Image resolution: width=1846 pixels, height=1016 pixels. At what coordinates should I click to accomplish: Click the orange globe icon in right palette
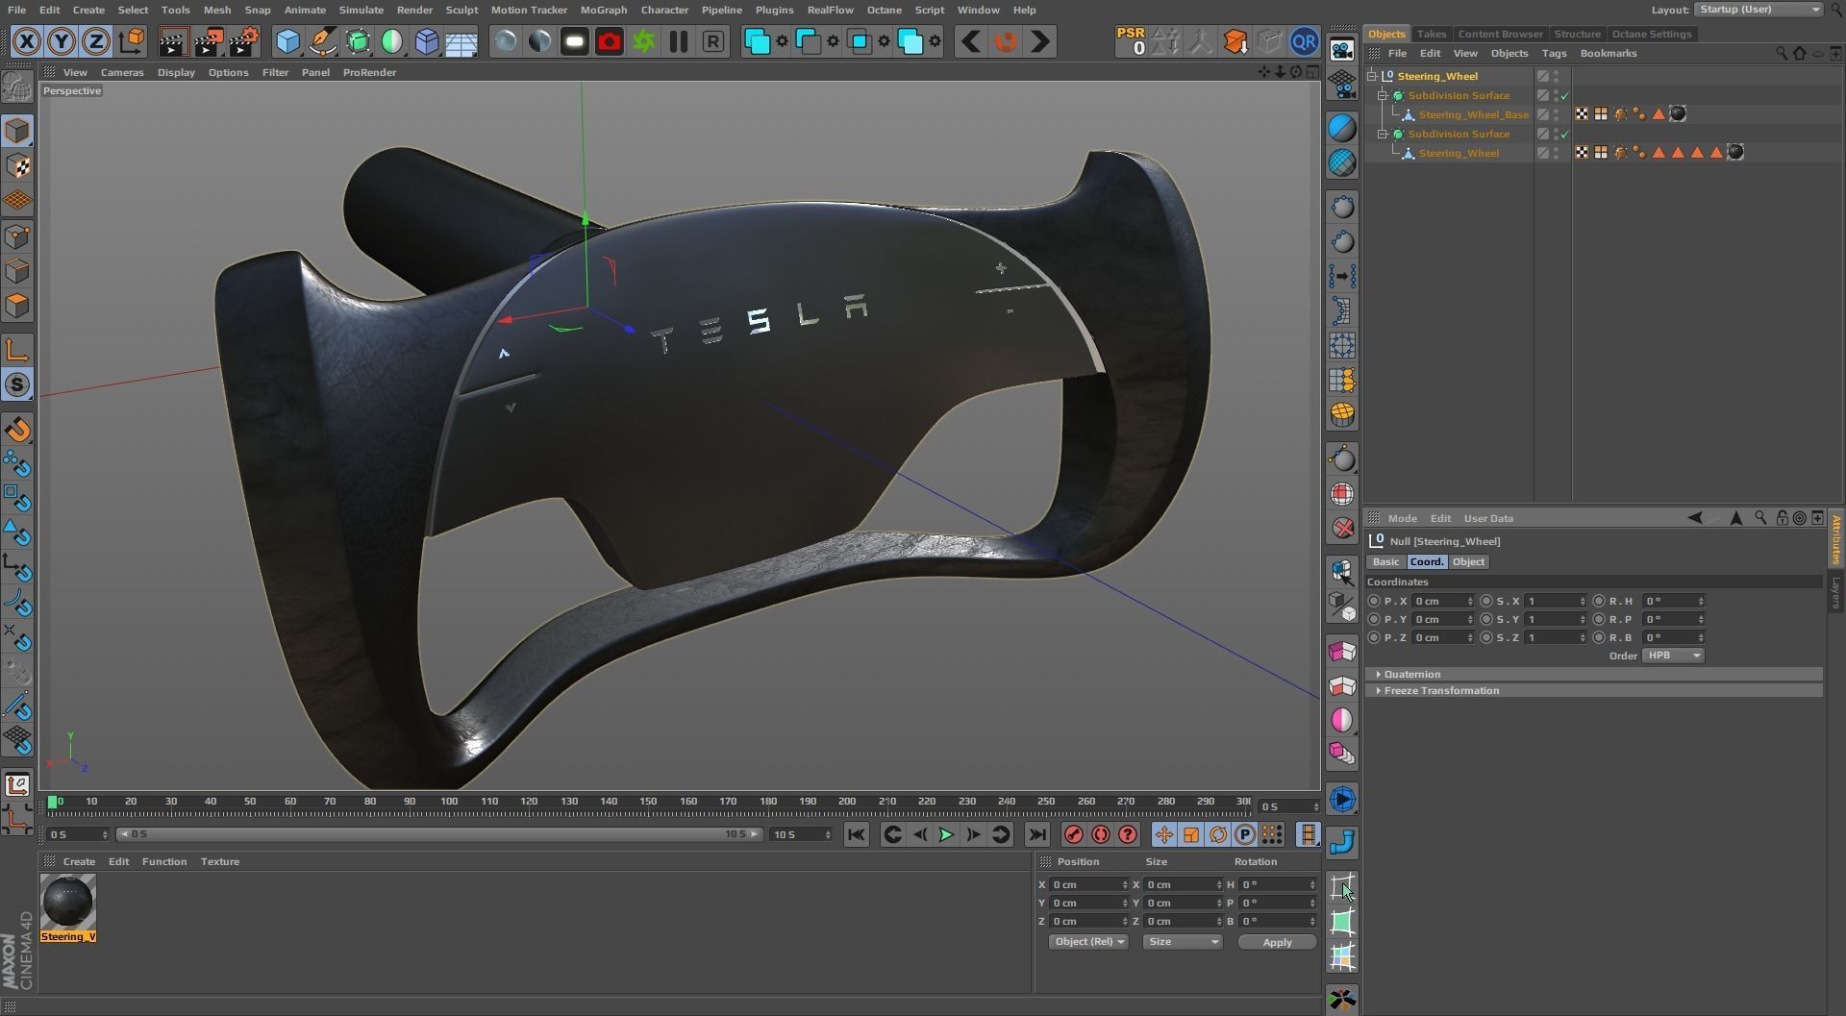(x=1342, y=414)
